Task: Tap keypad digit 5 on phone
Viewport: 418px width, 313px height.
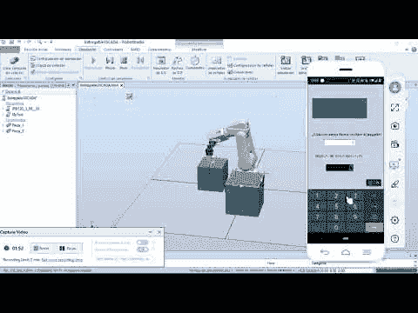Action: [x=336, y=206]
